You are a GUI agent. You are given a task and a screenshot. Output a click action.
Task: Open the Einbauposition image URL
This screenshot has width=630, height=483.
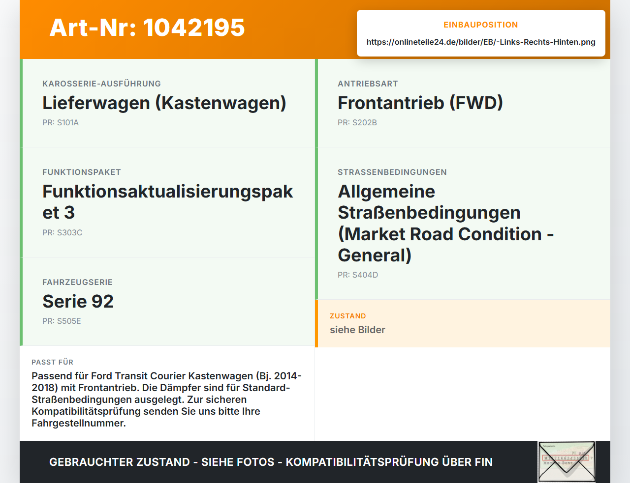481,42
